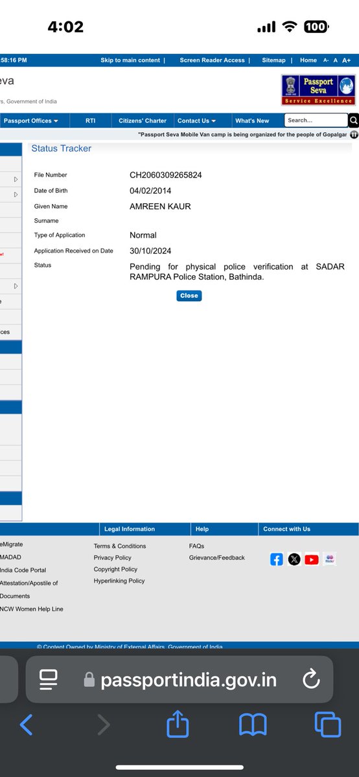
Task: Select date of birth 04/02/2014
Action: tap(150, 191)
